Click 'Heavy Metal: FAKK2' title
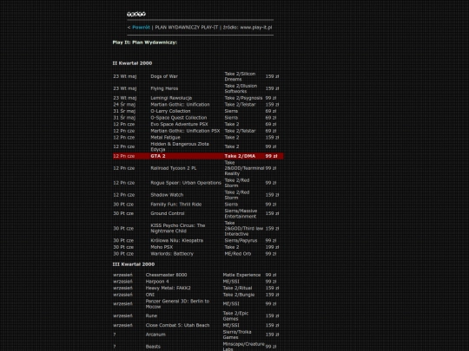The height and width of the screenshot is (351, 469). coord(168,288)
